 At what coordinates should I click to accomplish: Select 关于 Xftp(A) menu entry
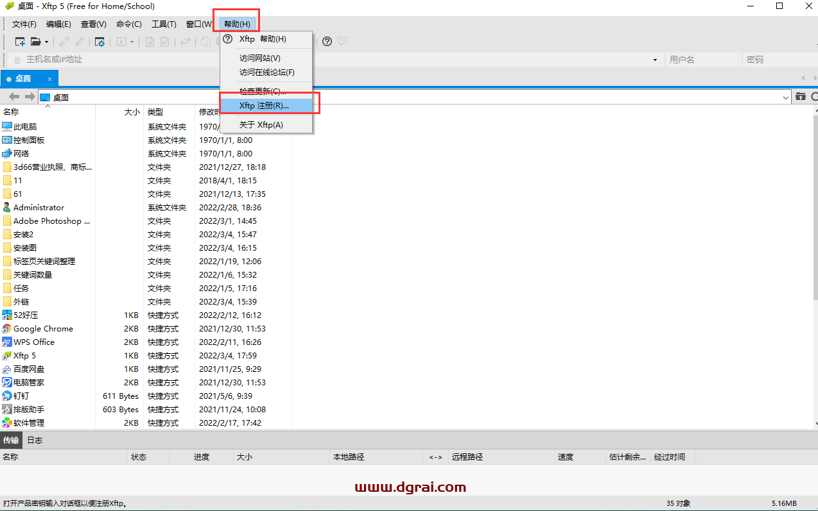(266, 125)
